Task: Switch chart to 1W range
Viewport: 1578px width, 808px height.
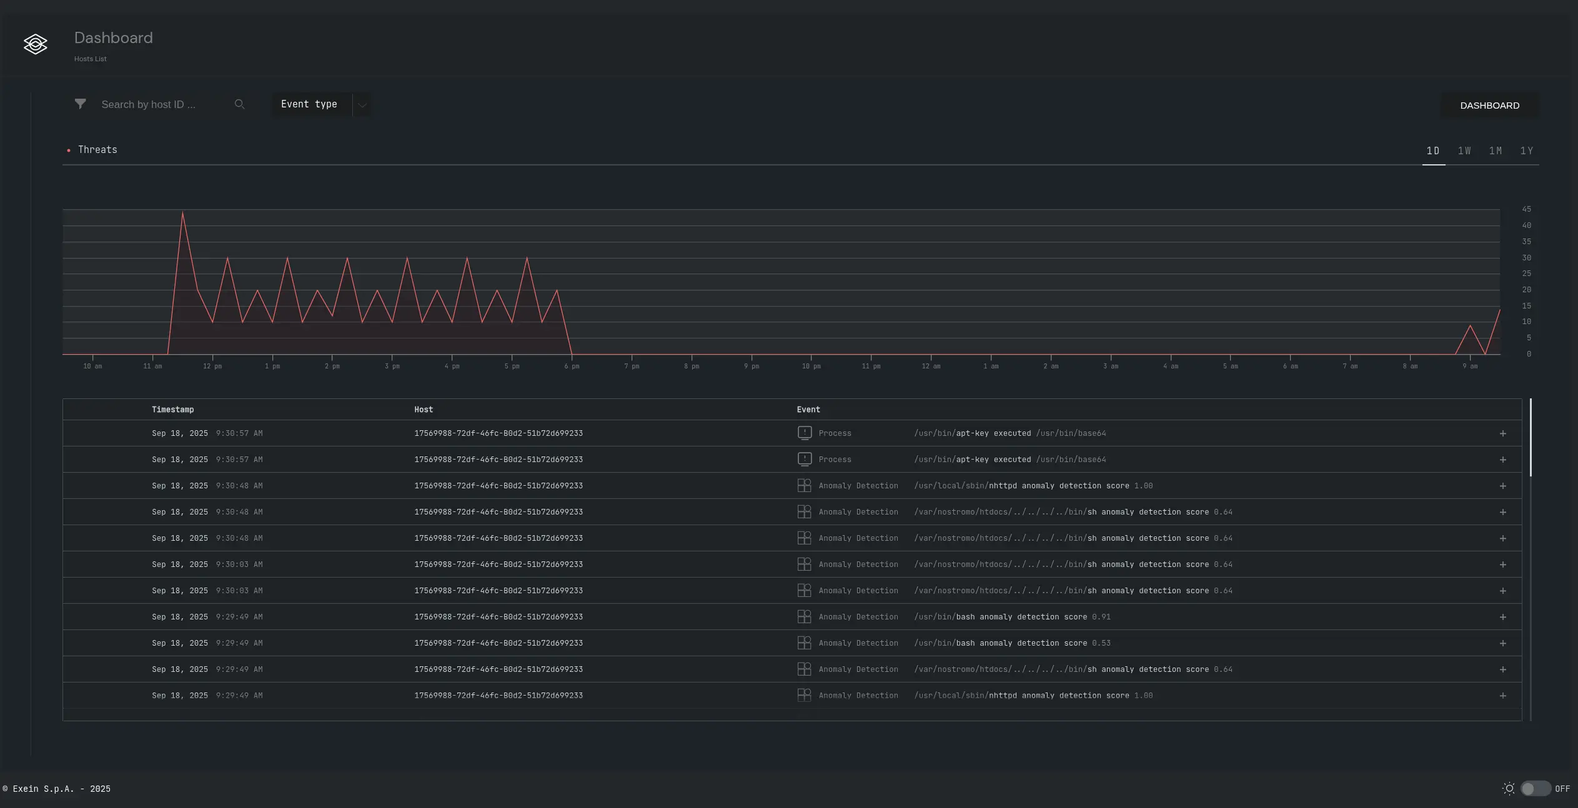Action: point(1464,151)
